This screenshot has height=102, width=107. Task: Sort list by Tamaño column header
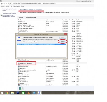point(71,20)
